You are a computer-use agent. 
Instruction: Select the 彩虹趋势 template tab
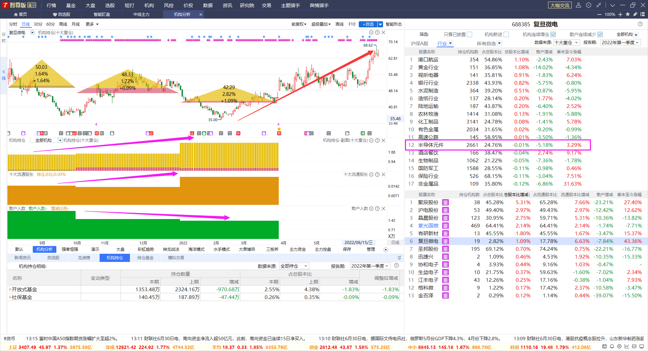(x=146, y=249)
